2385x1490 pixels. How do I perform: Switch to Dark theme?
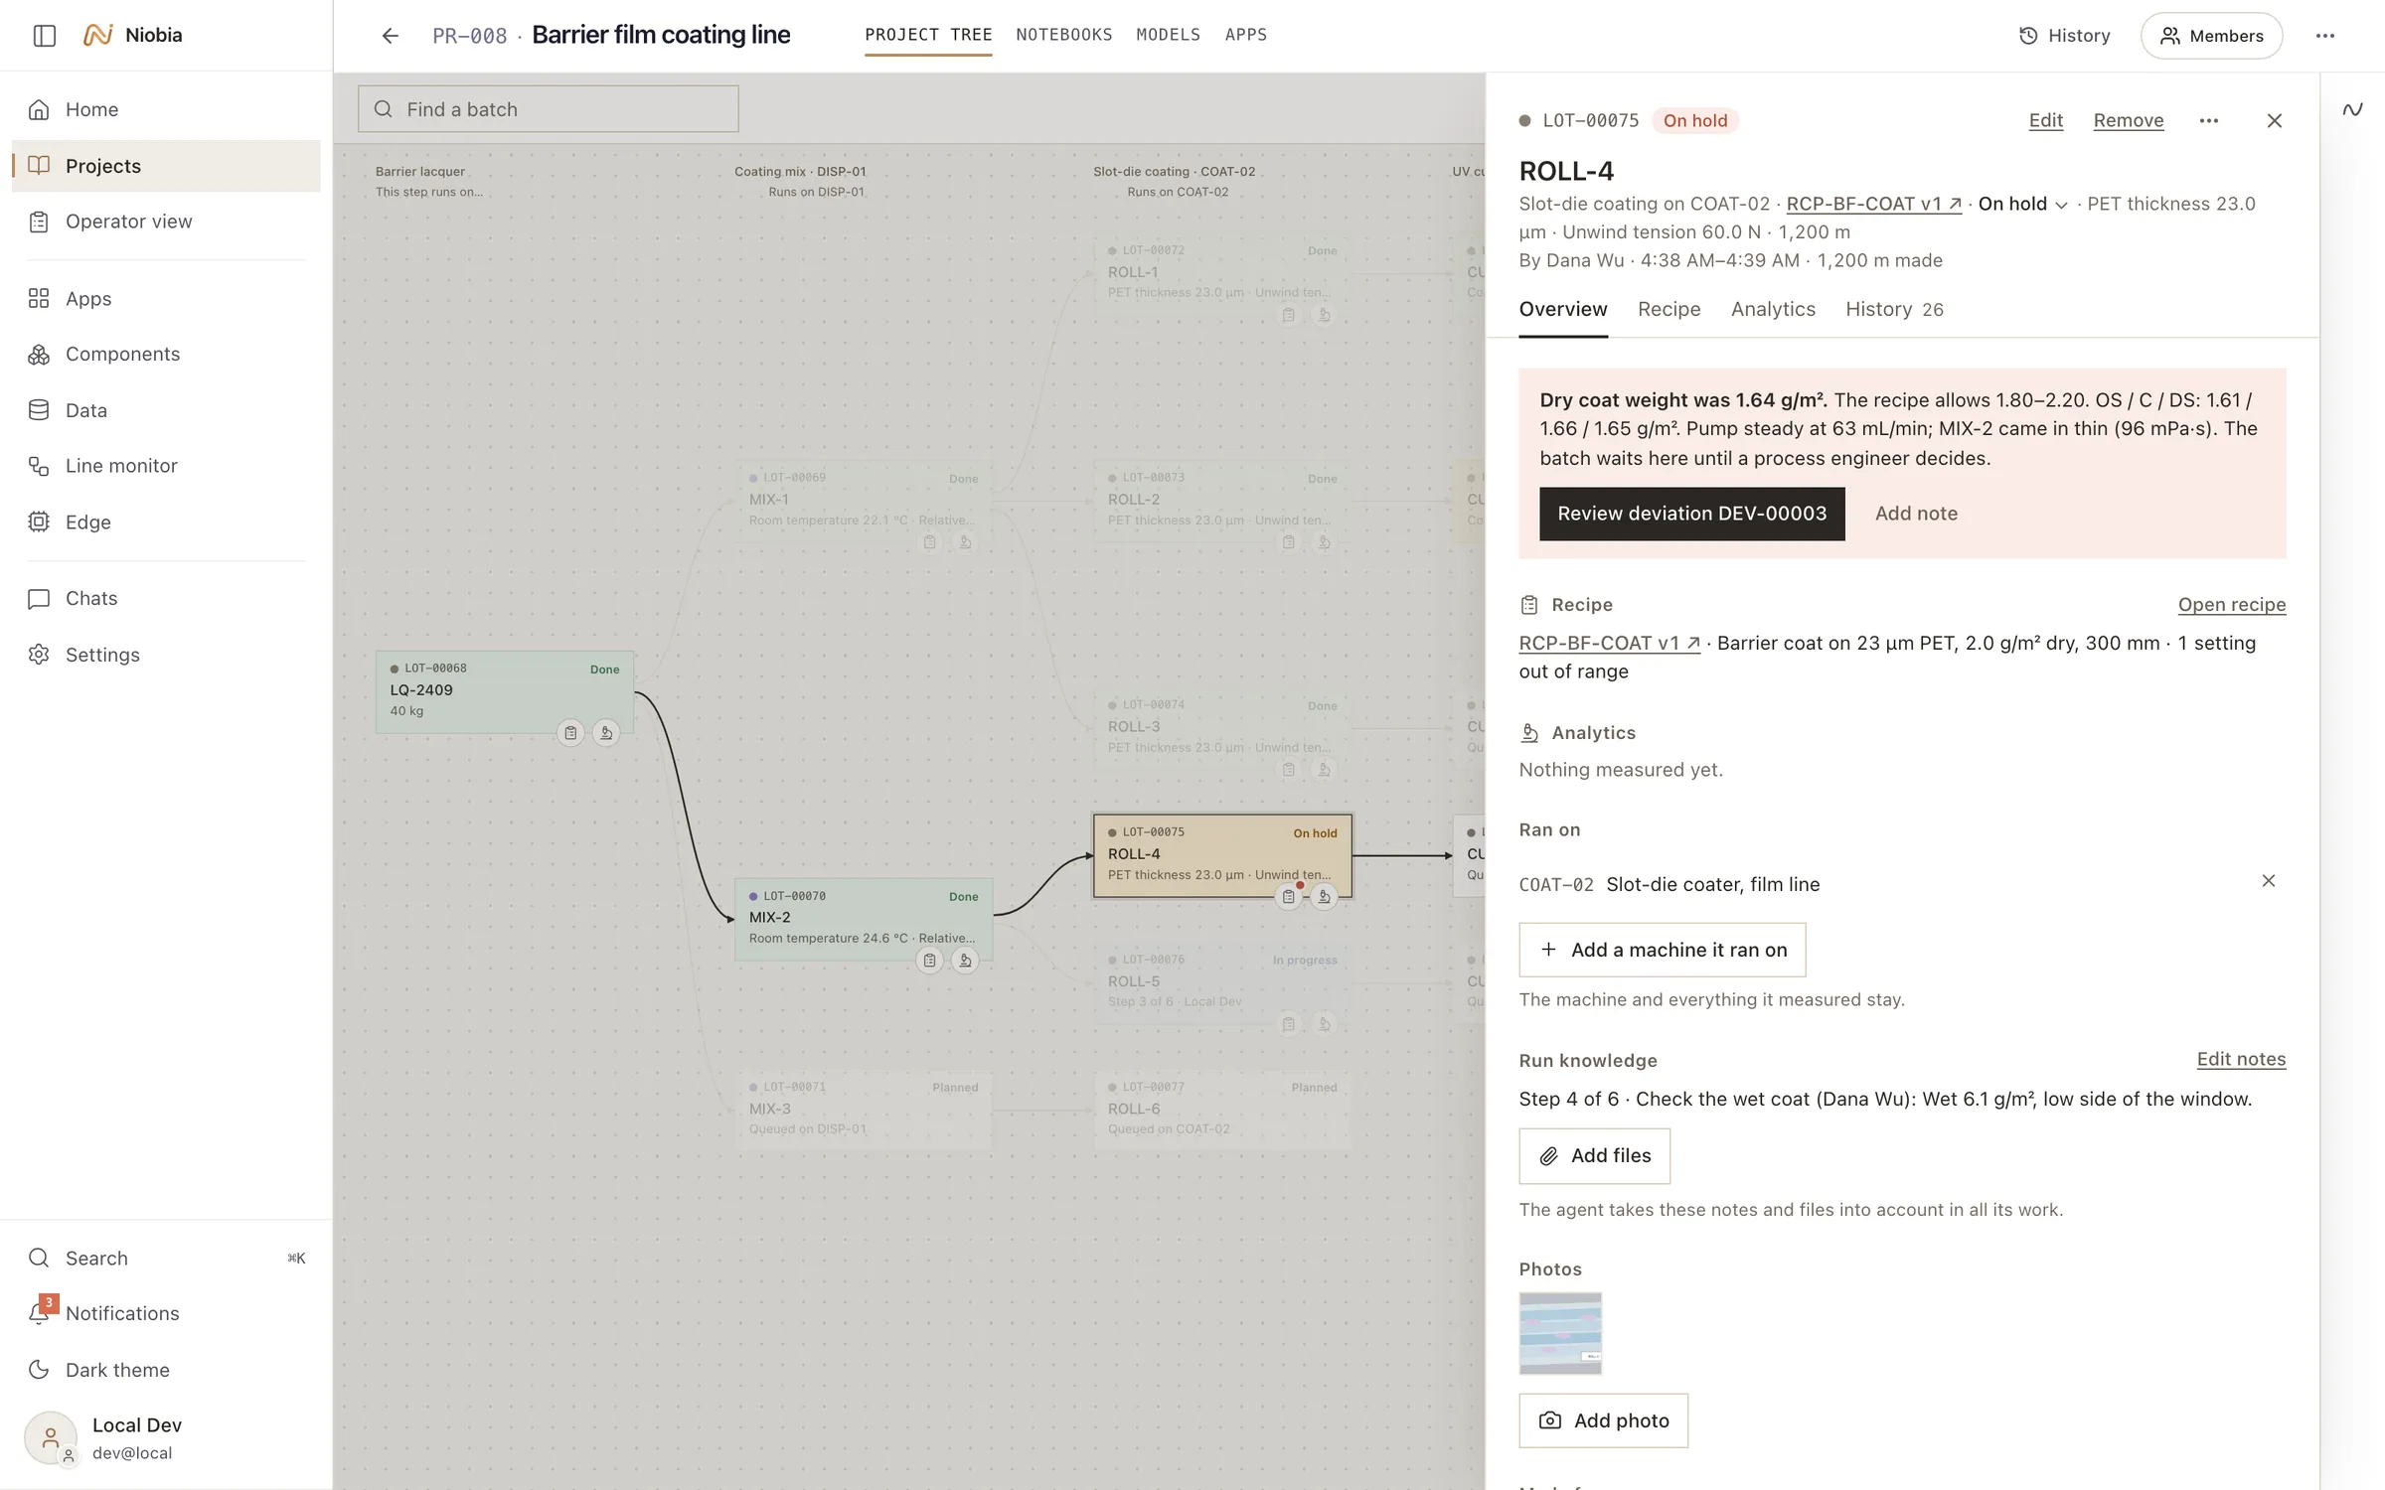[166, 1370]
